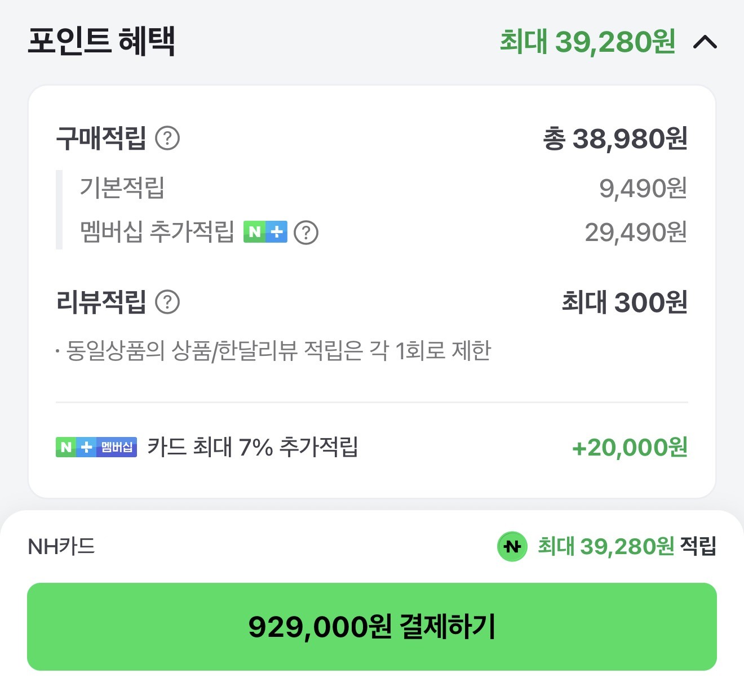
Task: Click the 멤버십 추가적립 label
Action: tap(157, 232)
